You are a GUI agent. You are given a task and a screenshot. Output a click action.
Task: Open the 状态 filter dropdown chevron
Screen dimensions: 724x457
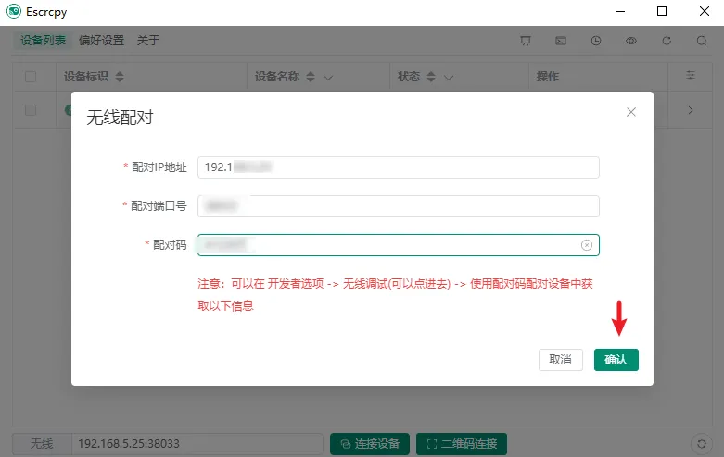pos(449,78)
